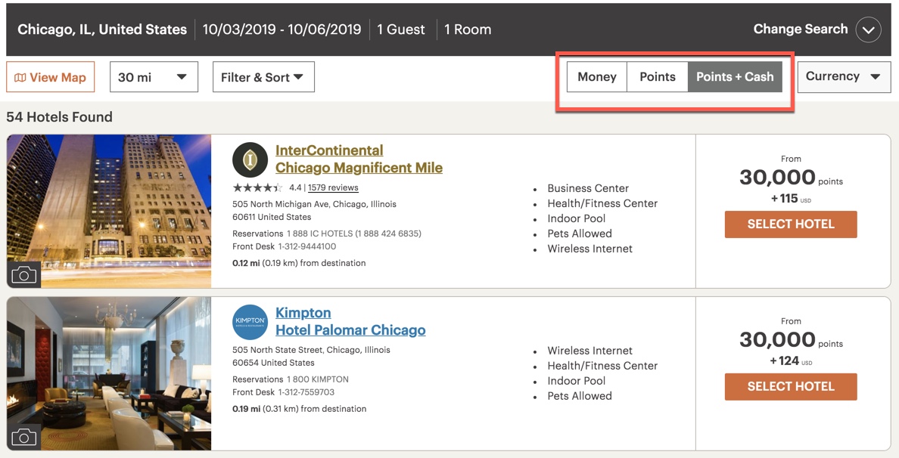This screenshot has height=458, width=899.
Task: Click Business Center amenity
Action: [588, 188]
